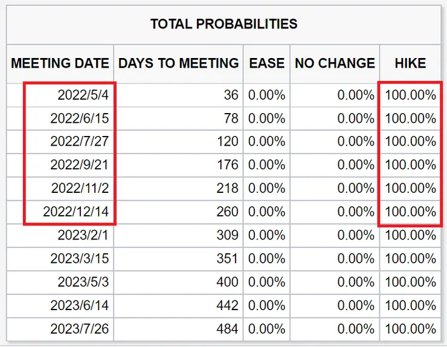Select the days to meeting value 218
447x347 pixels.
[227, 189]
